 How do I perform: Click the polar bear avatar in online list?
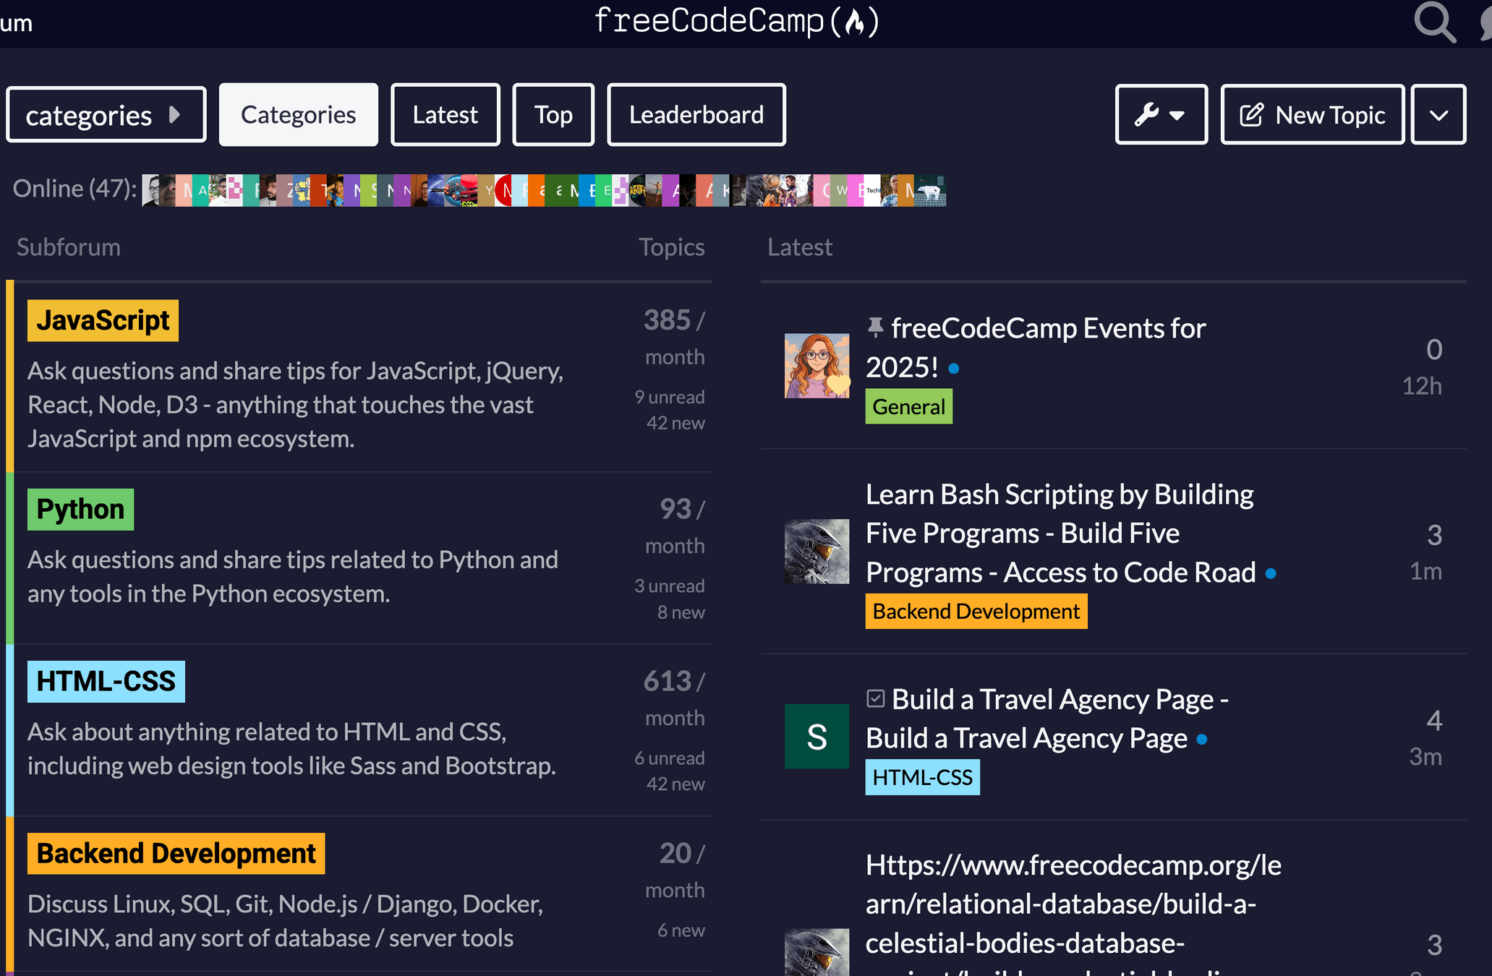click(930, 191)
